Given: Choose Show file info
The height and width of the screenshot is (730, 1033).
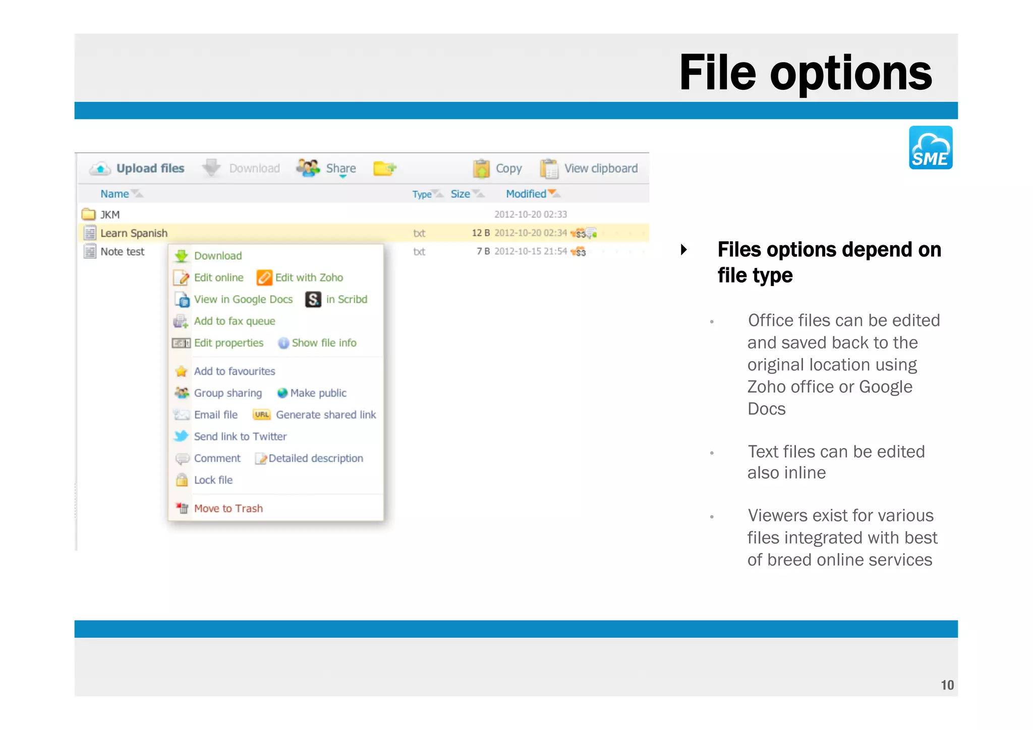Looking at the screenshot, I should click(x=324, y=343).
